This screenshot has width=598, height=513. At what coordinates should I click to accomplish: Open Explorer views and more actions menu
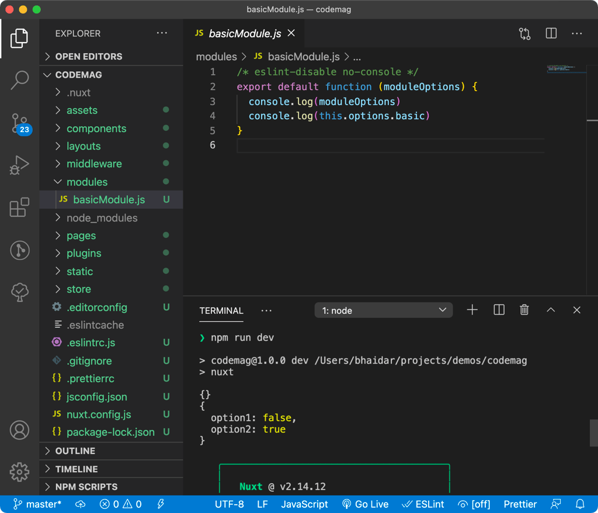[162, 33]
